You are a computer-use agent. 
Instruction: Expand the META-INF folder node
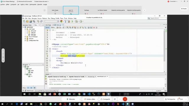27,31
